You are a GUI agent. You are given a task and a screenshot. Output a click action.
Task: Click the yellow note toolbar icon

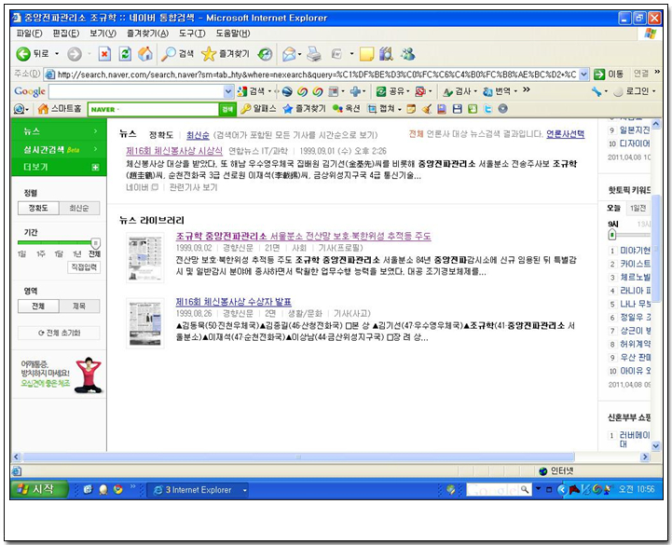tap(367, 54)
